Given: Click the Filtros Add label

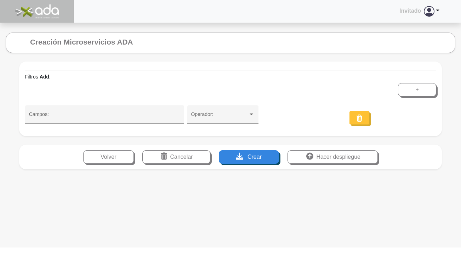Looking at the screenshot, I should pos(38,77).
